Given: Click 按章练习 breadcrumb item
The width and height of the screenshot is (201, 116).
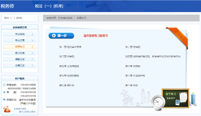Looking at the screenshot, I should [x=81, y=18].
